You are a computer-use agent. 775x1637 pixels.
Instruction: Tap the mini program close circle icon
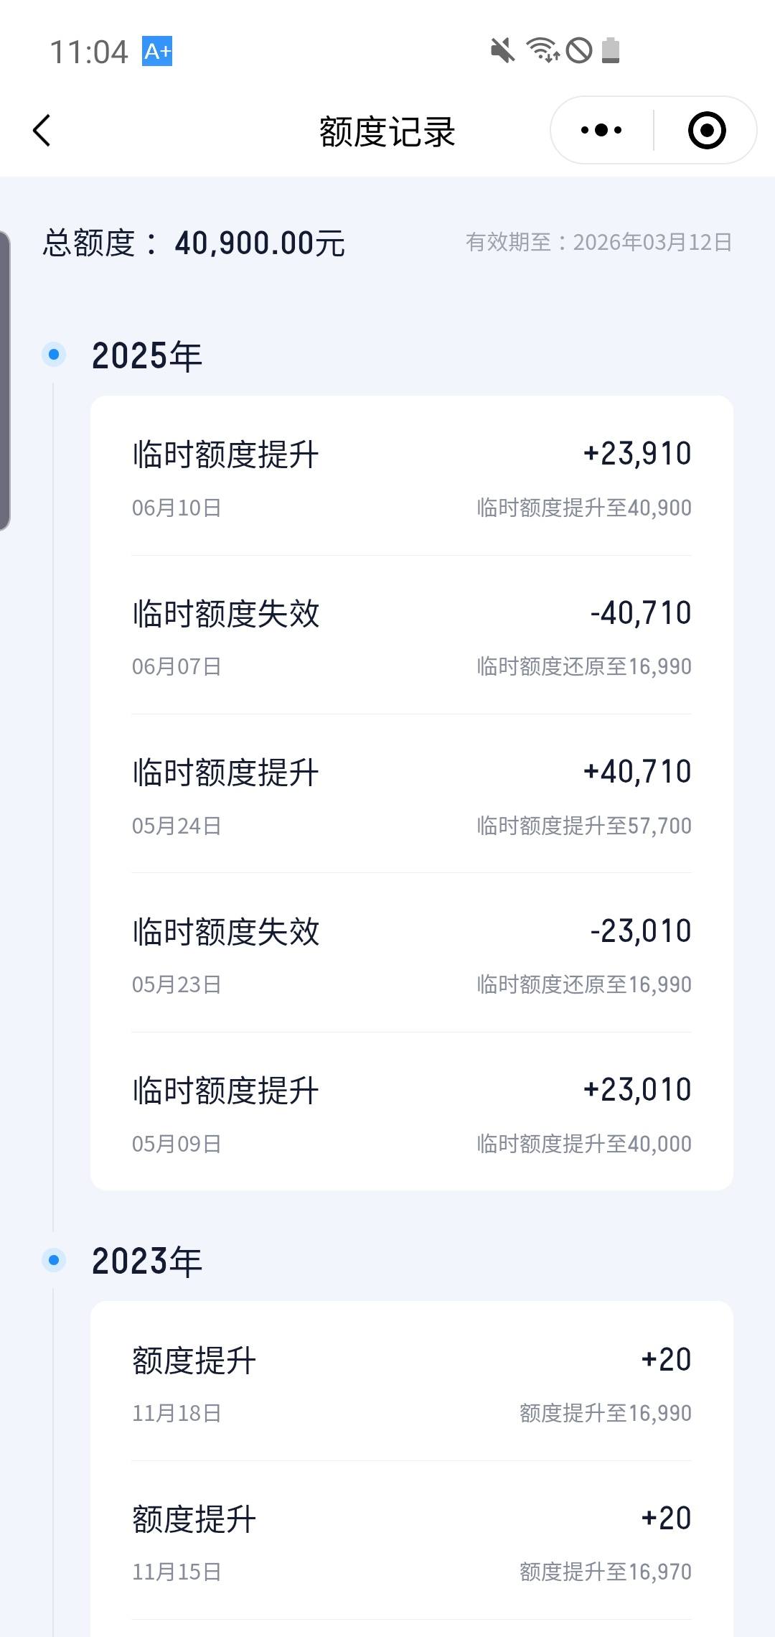[x=707, y=131]
